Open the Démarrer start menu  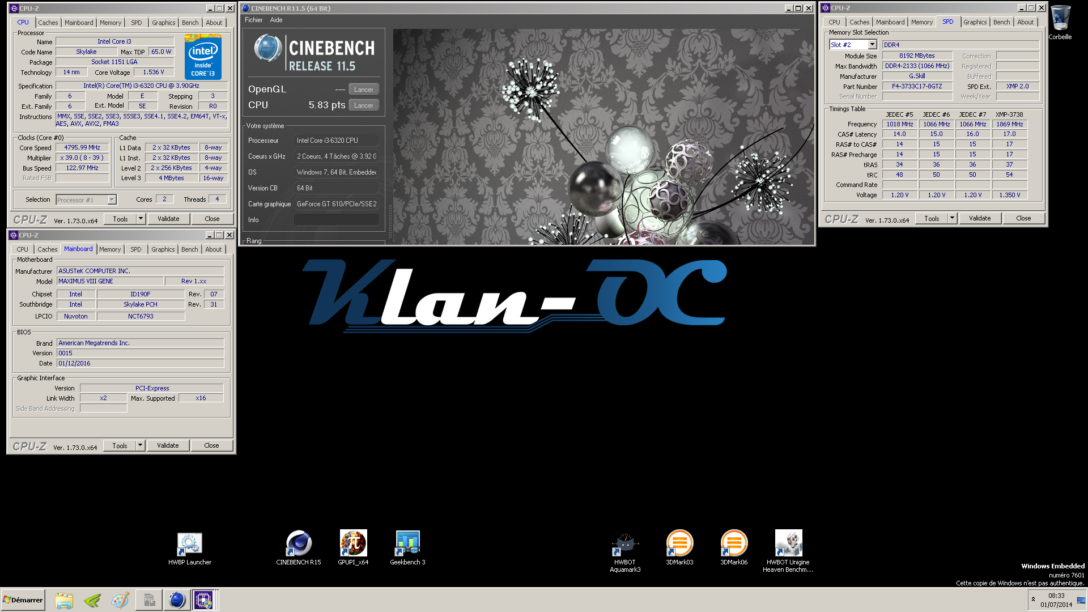tap(23, 600)
